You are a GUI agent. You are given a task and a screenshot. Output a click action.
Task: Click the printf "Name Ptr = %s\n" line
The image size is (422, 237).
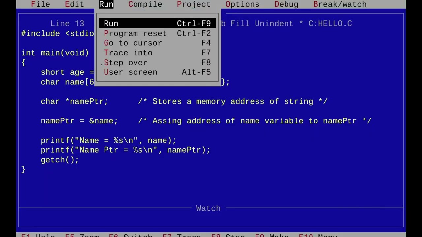tap(125, 150)
